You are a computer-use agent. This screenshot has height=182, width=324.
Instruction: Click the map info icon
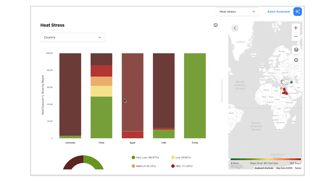click(x=296, y=60)
